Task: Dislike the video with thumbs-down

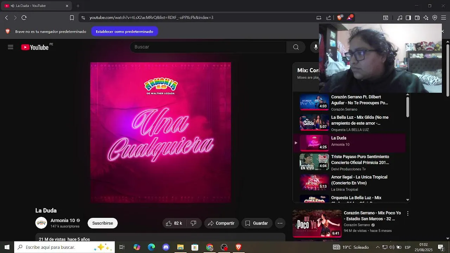Action: tap(193, 223)
